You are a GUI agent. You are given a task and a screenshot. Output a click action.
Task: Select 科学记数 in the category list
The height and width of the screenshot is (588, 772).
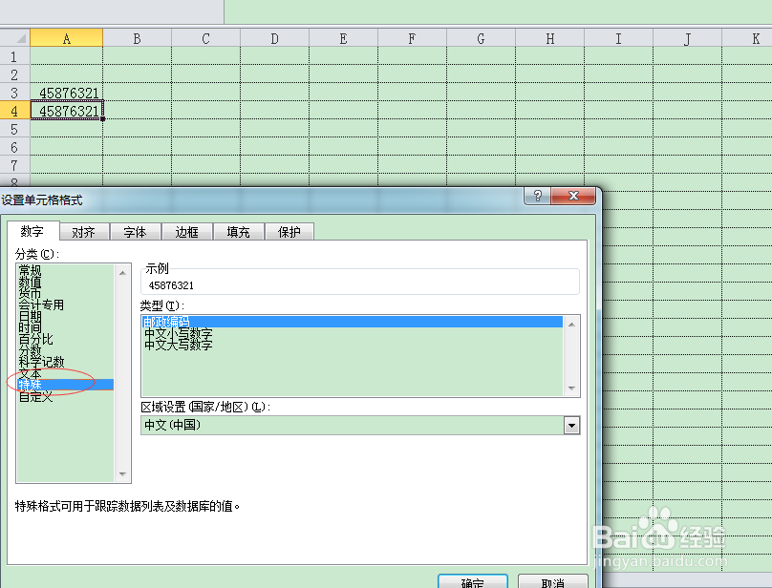coord(66,362)
